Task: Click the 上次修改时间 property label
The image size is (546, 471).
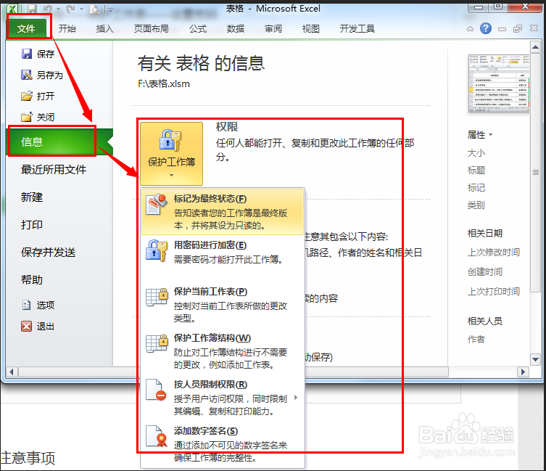Action: [494, 252]
